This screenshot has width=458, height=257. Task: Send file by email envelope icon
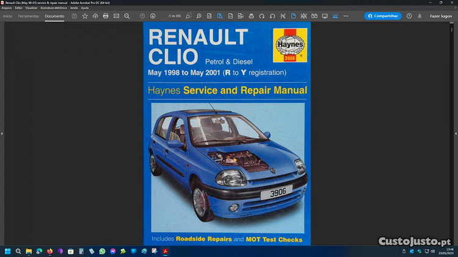pos(116,16)
